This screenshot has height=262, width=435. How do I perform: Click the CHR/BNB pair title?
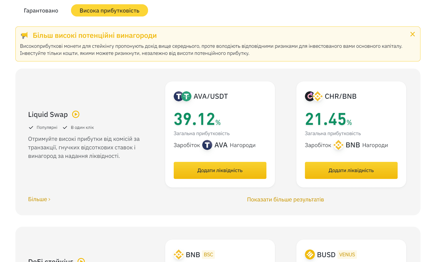[341, 96]
